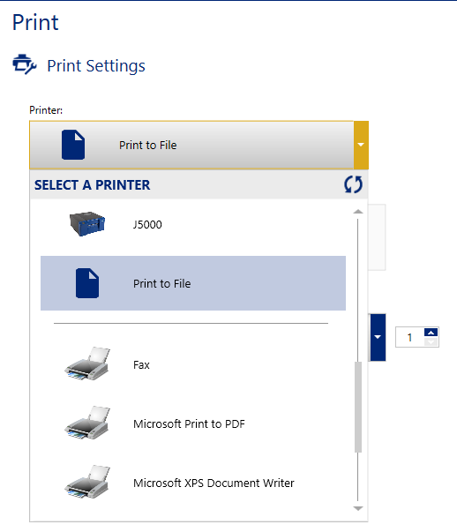The height and width of the screenshot is (532, 457).
Task: Click the Print Settings printer-wrench icon
Action: (24, 64)
